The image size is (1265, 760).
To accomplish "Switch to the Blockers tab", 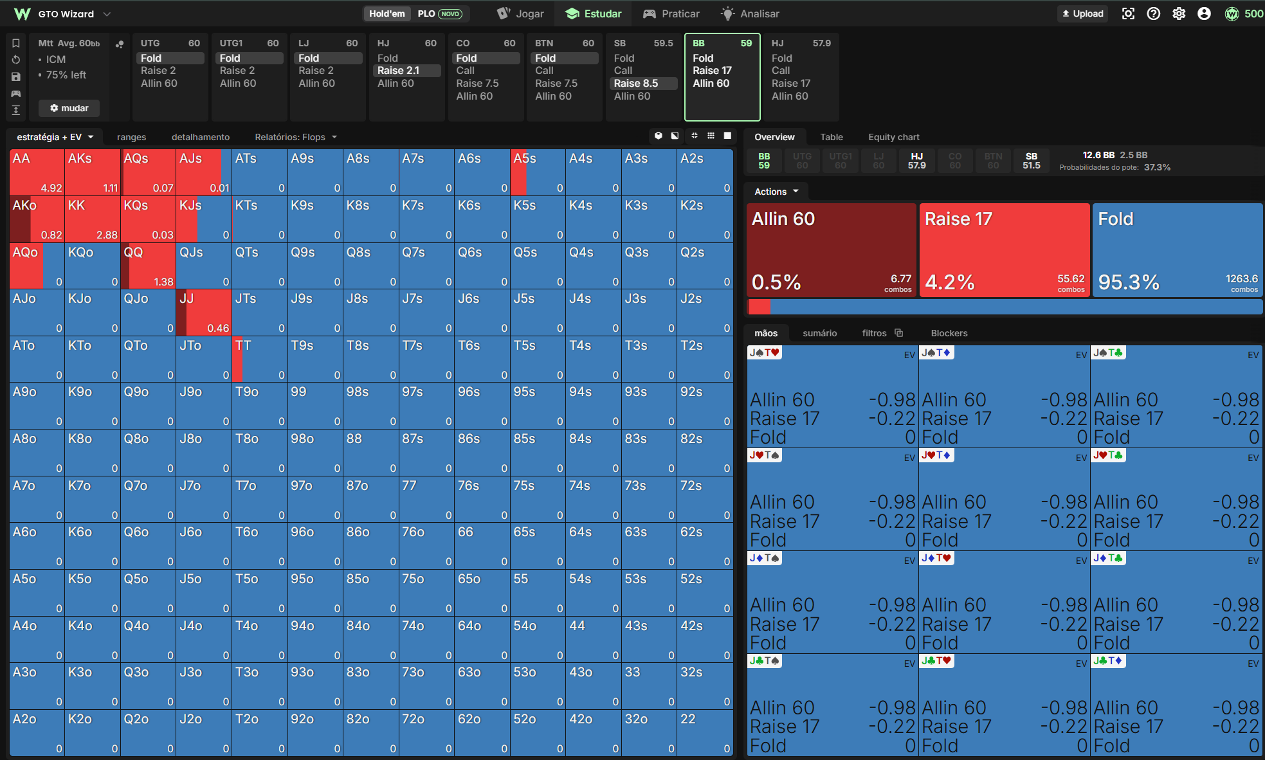I will (949, 333).
